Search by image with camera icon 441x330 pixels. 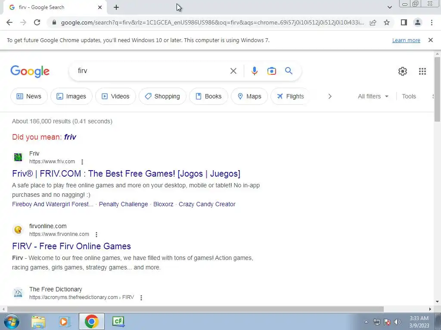(271, 71)
